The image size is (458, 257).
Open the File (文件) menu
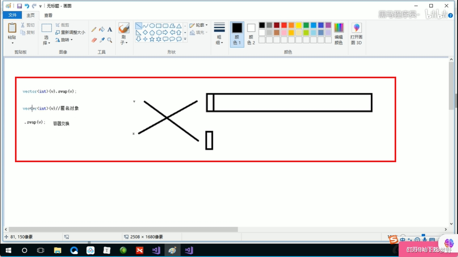[12, 15]
